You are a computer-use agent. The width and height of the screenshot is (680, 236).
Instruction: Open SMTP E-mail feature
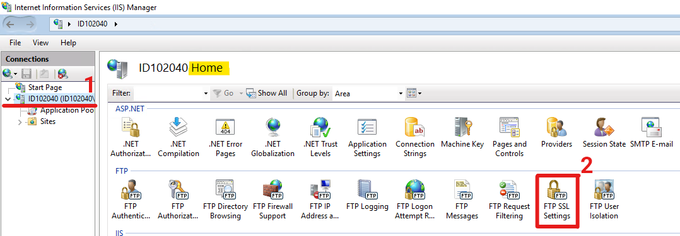(x=652, y=133)
